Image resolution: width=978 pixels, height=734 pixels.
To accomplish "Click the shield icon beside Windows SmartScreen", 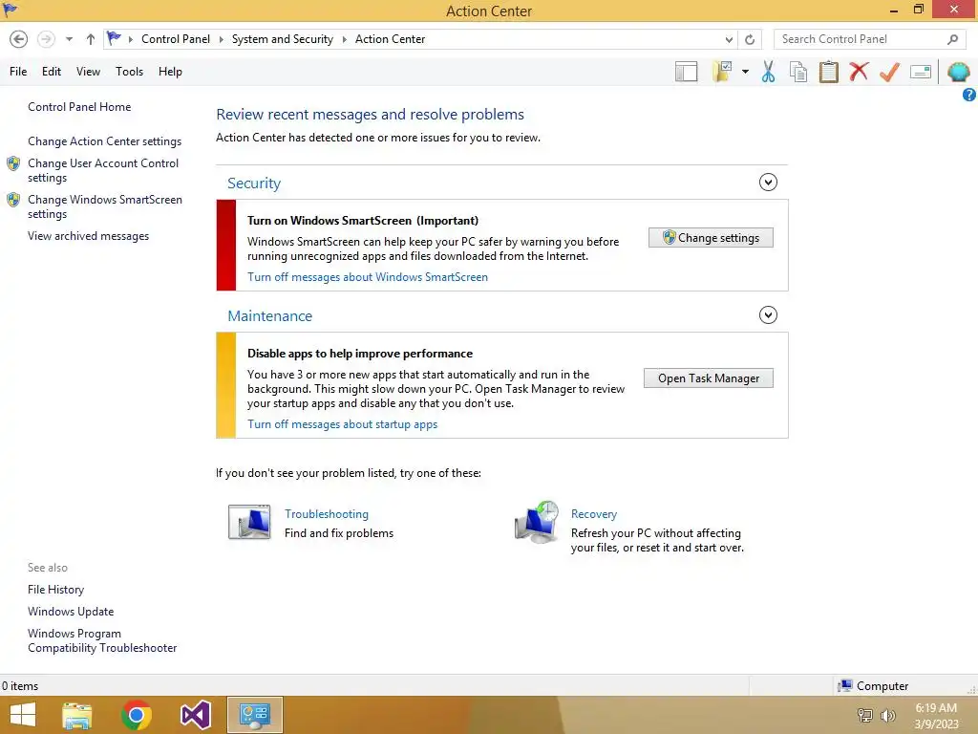I will click(x=13, y=200).
